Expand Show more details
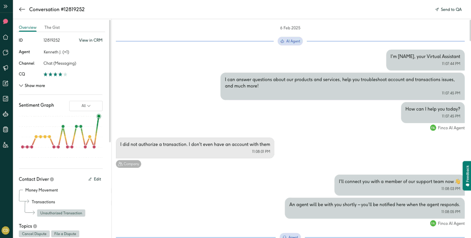Screen dimensions: 471x238 pos(32,86)
